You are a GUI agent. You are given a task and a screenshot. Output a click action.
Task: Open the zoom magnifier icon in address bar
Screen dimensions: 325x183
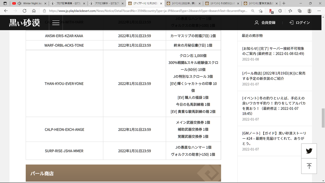point(253,11)
